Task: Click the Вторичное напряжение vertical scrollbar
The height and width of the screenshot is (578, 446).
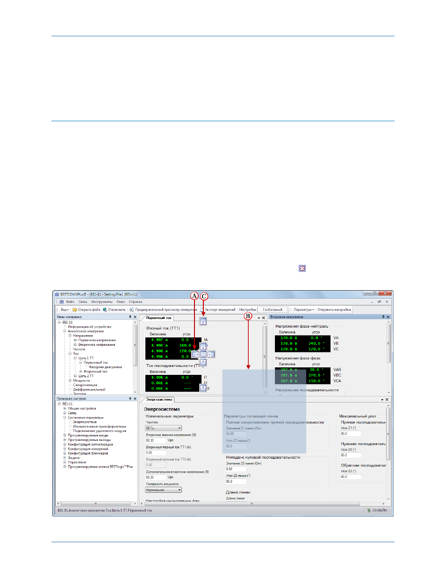Action: [389, 358]
